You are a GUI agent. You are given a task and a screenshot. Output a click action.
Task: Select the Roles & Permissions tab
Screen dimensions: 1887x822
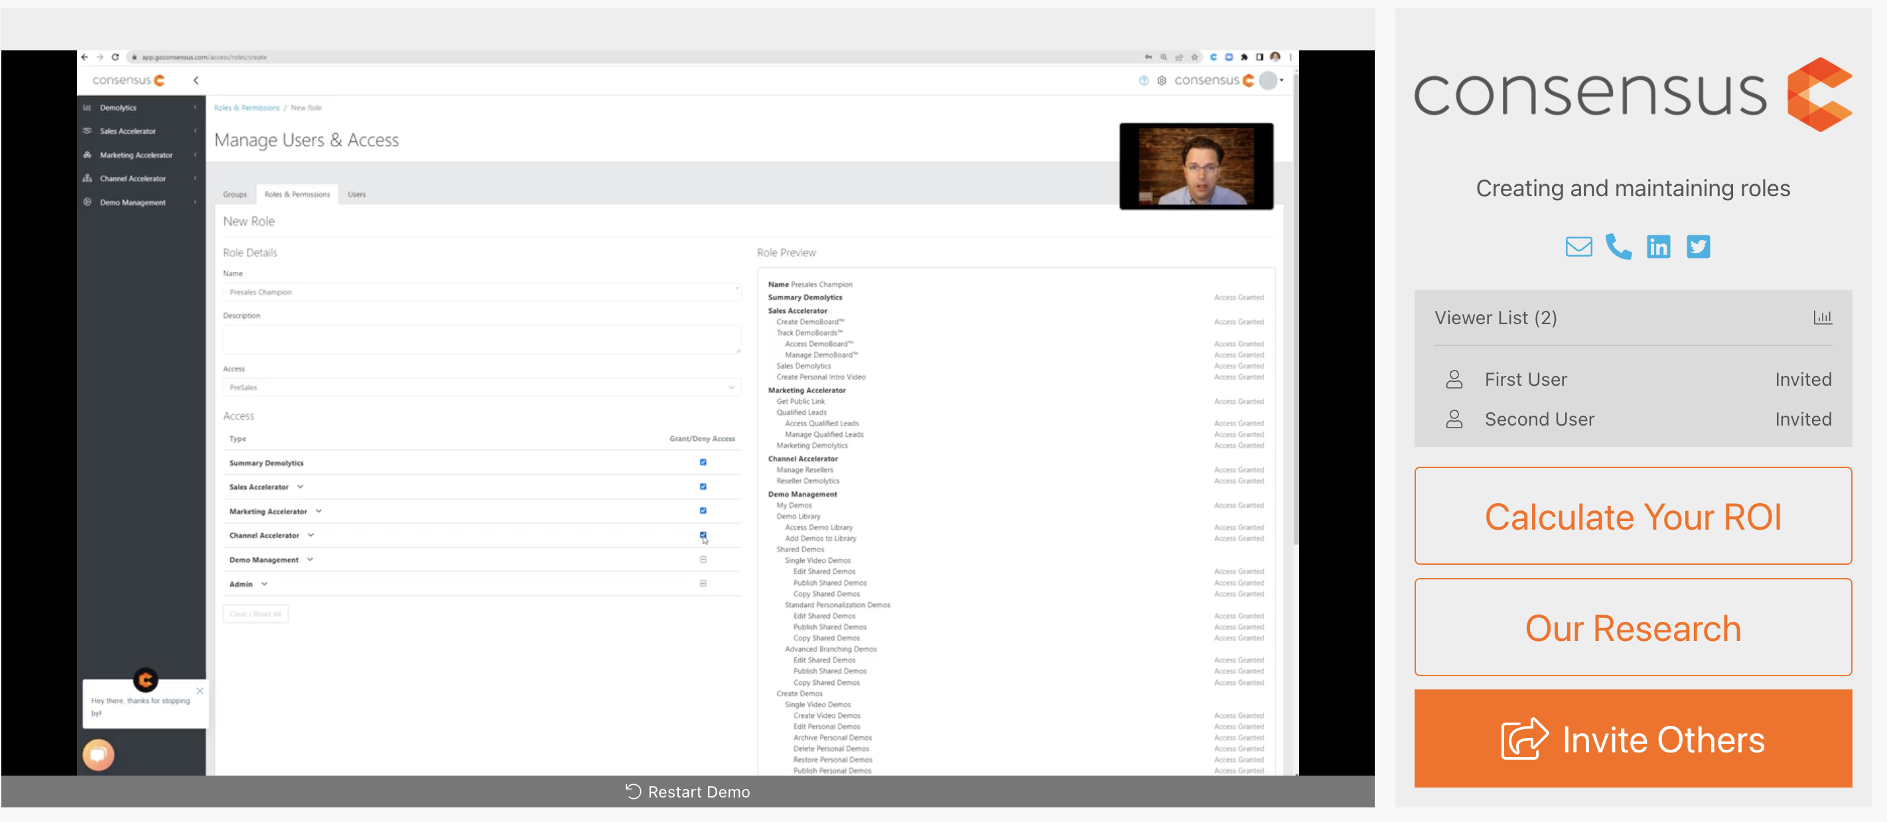coord(297,194)
